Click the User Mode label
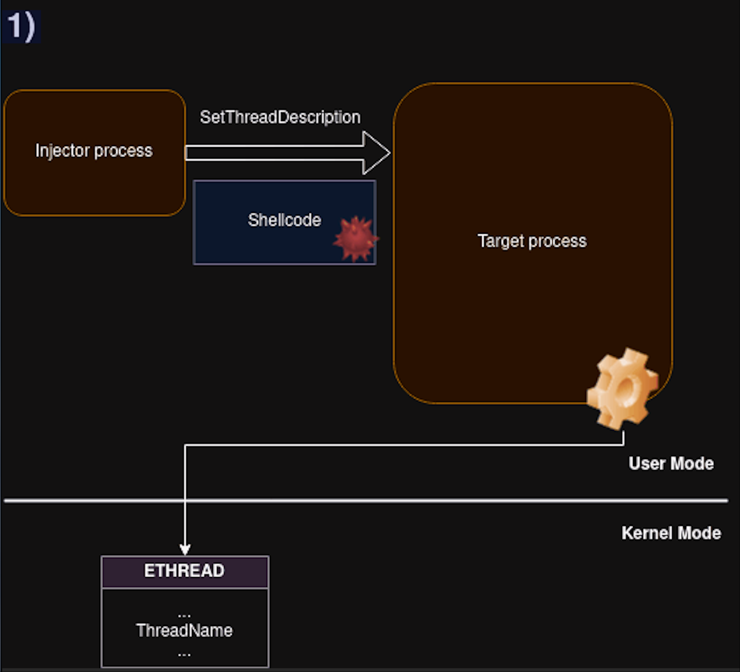740x672 pixels. point(671,463)
